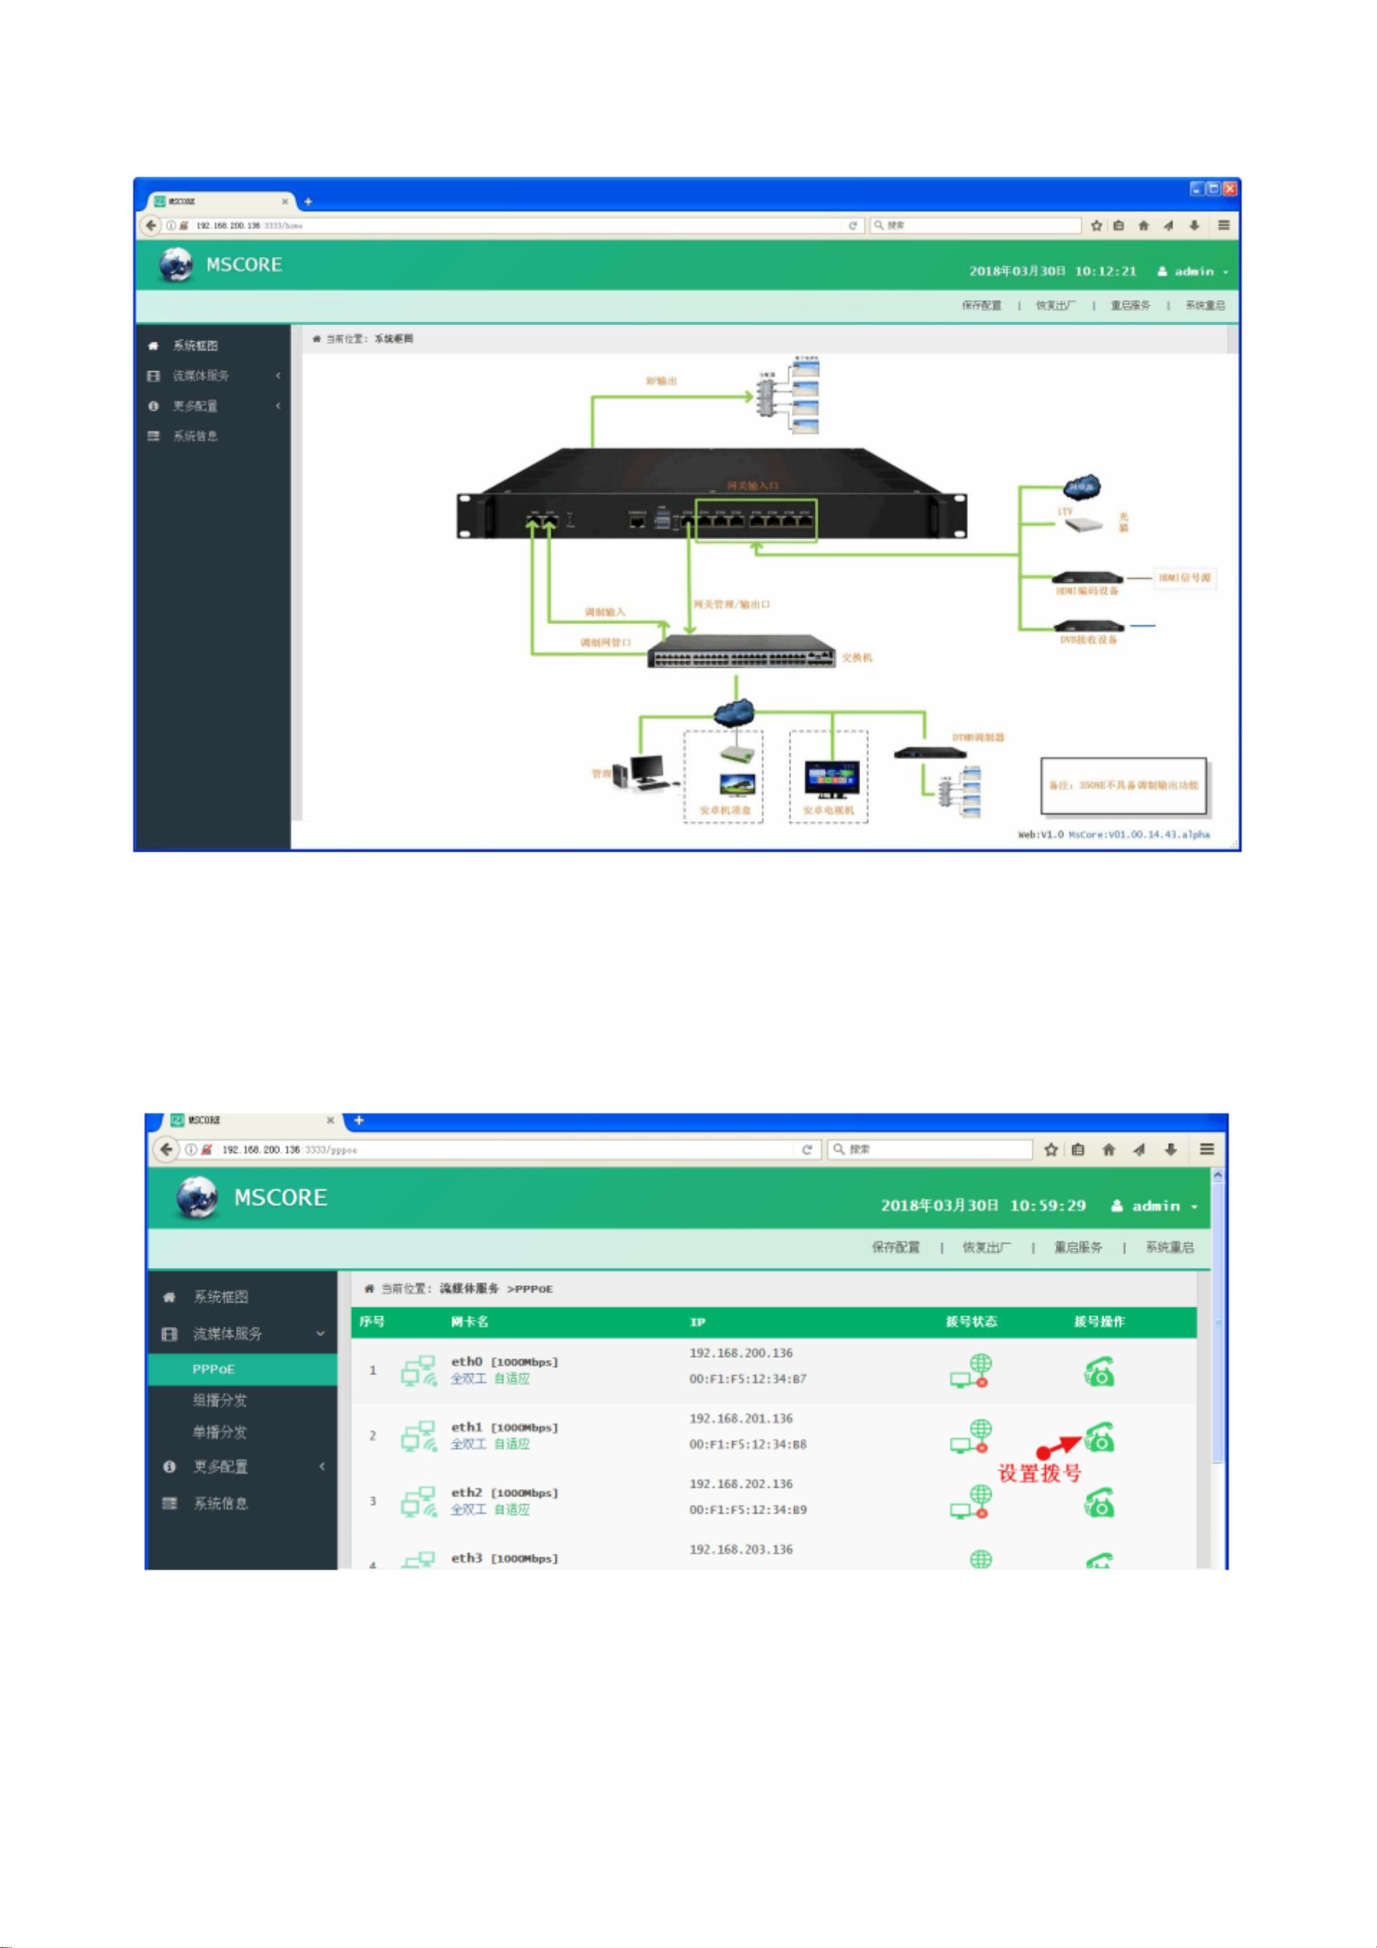Select 系统信息 in lower window sidebar

220,1503
